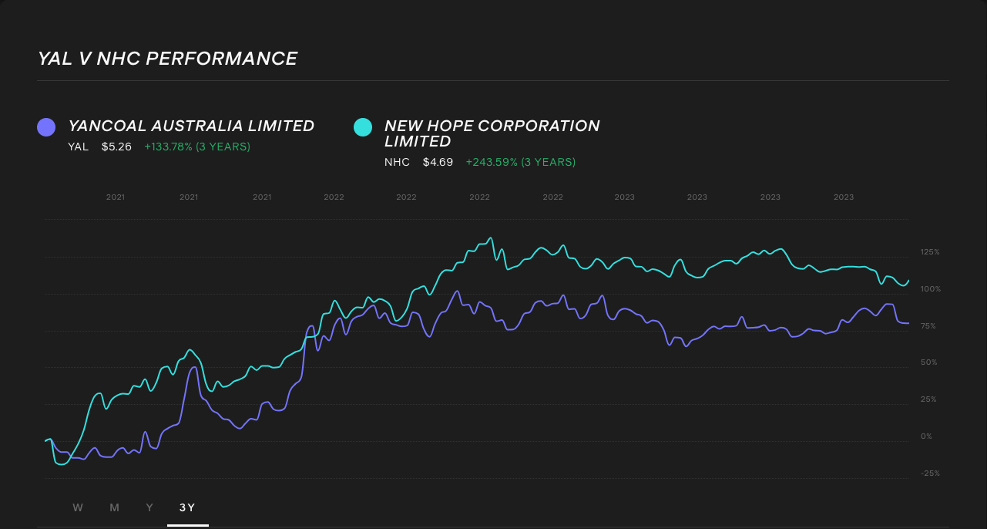987x529 pixels.
Task: Click the +133.78% three-year change text
Action: point(197,147)
